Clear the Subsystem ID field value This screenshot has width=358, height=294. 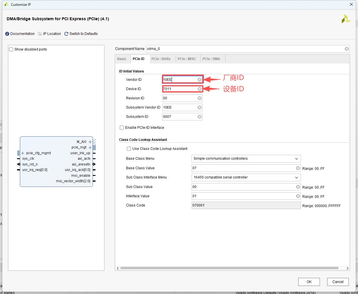click(200, 117)
